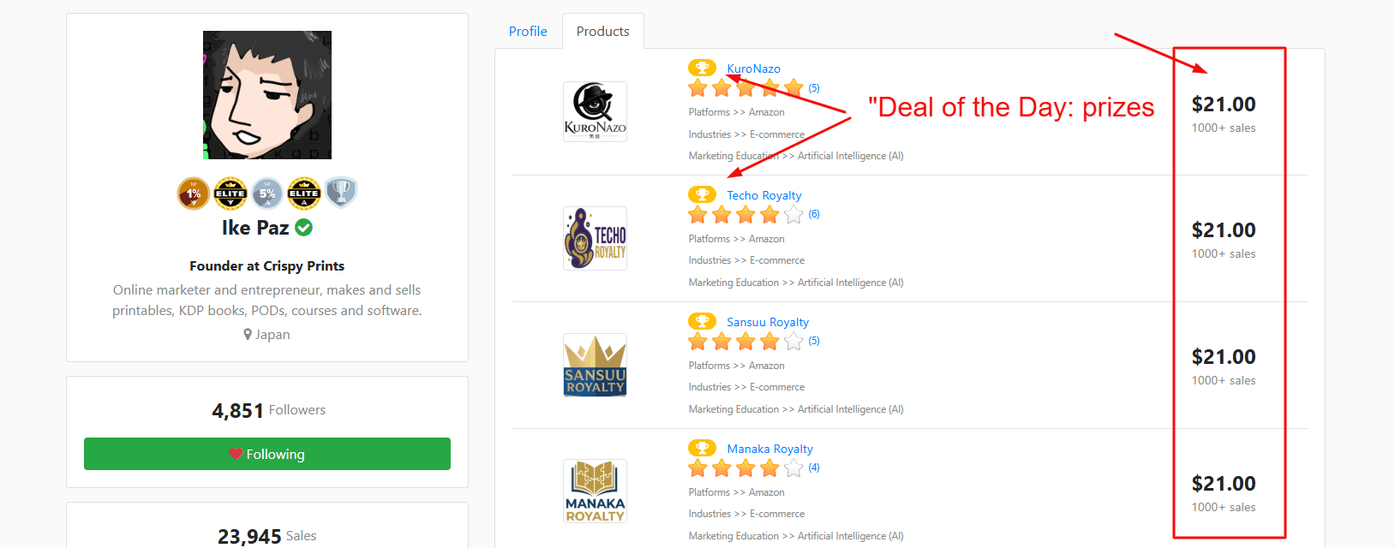Click the trophy icon next to KuroNazo
Viewport: 1395px width, 548px height.
(x=702, y=68)
